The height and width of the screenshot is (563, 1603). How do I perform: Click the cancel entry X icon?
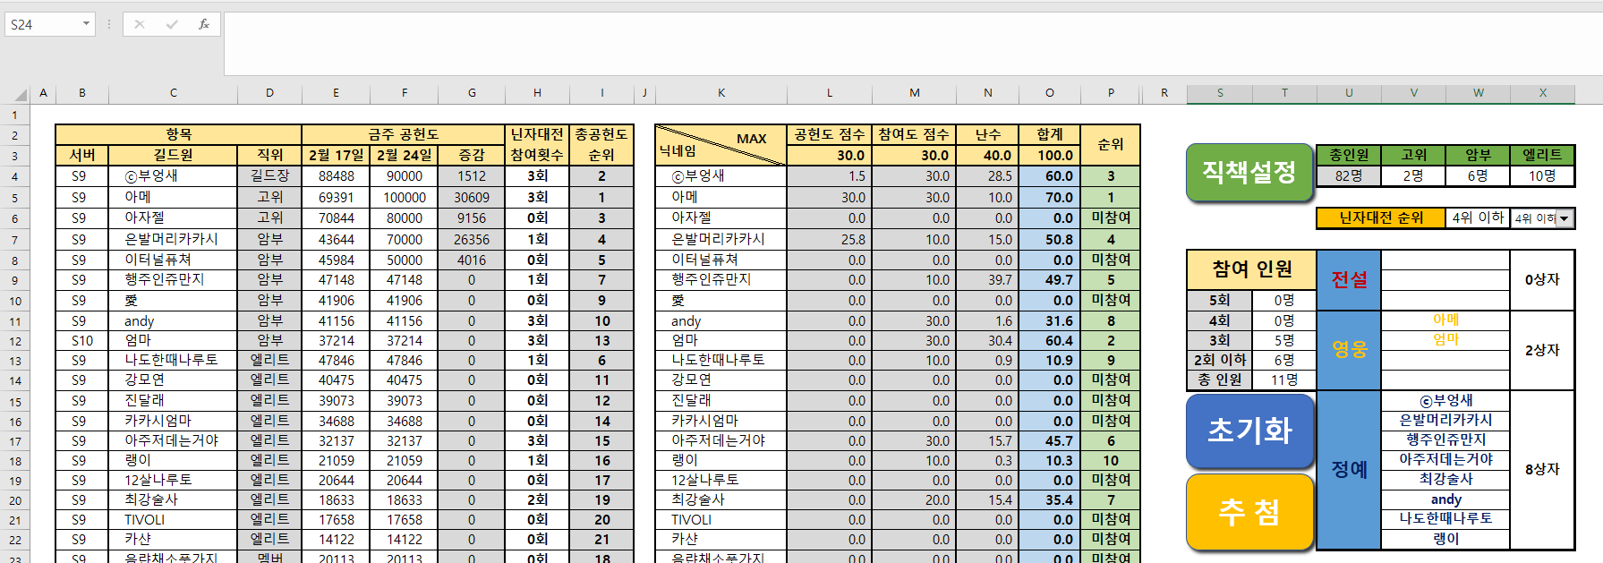140,24
